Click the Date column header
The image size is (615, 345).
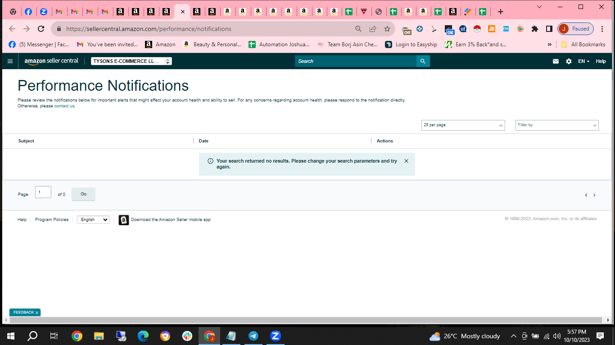pos(203,141)
